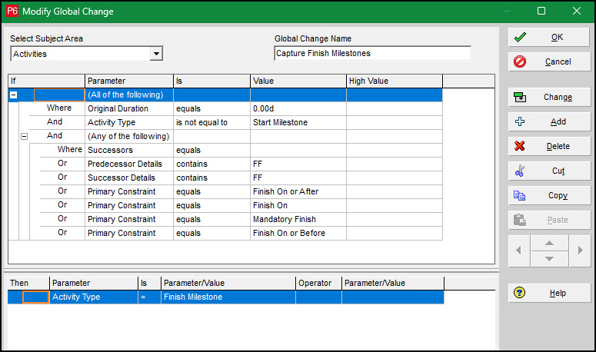This screenshot has width=596, height=352.
Task: Select the (Any of the following) row text
Action: pos(128,136)
